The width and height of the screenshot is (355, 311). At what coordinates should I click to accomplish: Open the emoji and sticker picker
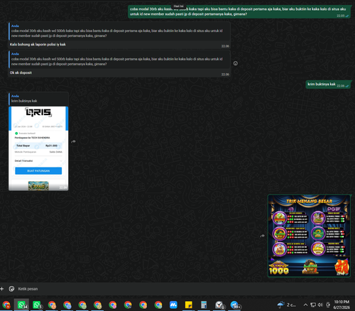(11, 289)
